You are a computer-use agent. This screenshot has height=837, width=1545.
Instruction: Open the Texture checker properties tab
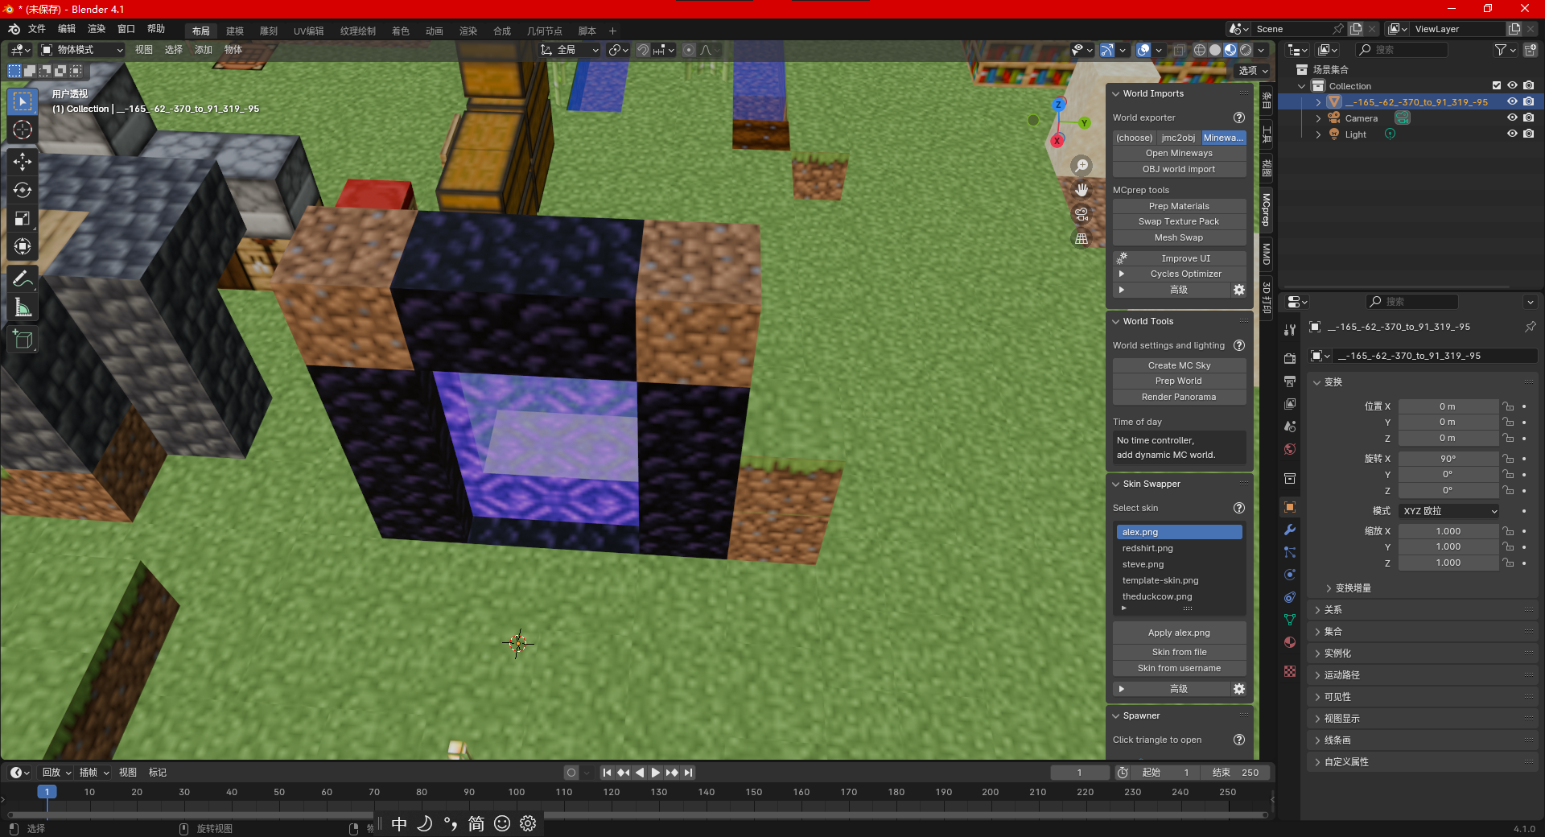coord(1290,670)
